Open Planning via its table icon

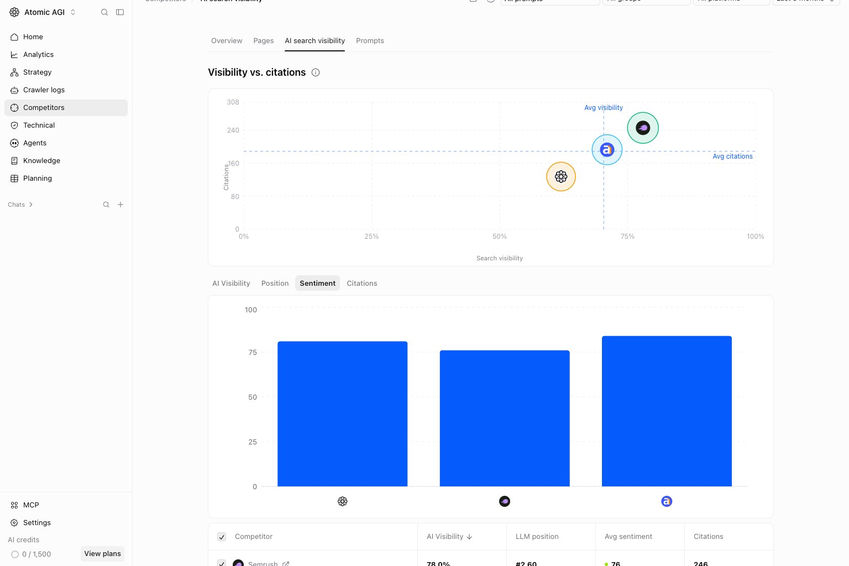click(x=14, y=179)
